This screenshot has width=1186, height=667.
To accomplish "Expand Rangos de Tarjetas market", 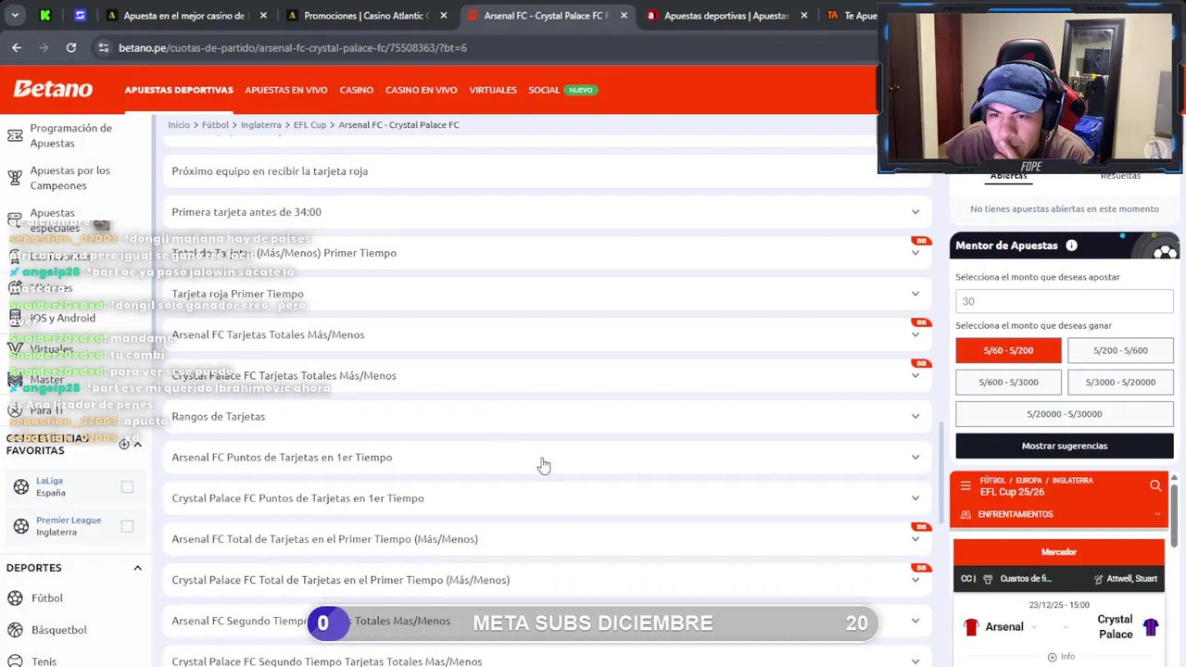I will coord(548,416).
